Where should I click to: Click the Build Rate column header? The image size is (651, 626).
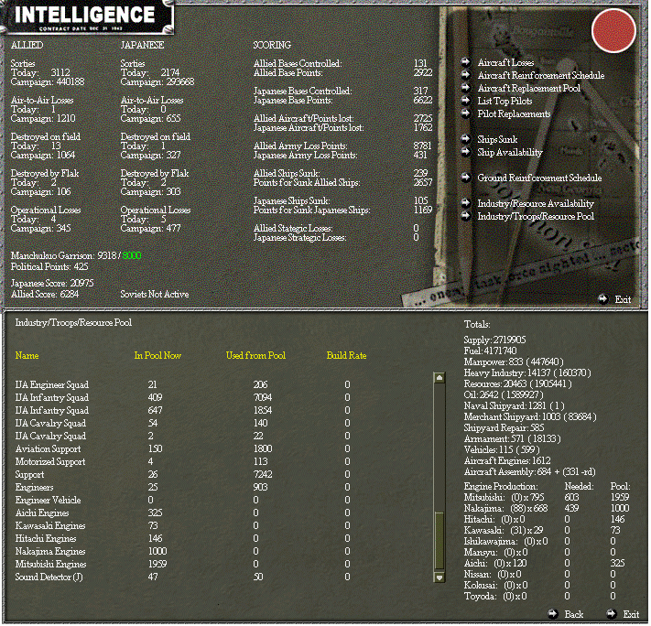346,355
